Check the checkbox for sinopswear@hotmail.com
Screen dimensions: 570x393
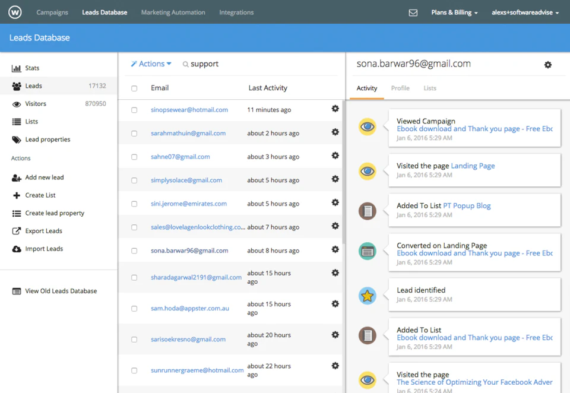tap(133, 109)
